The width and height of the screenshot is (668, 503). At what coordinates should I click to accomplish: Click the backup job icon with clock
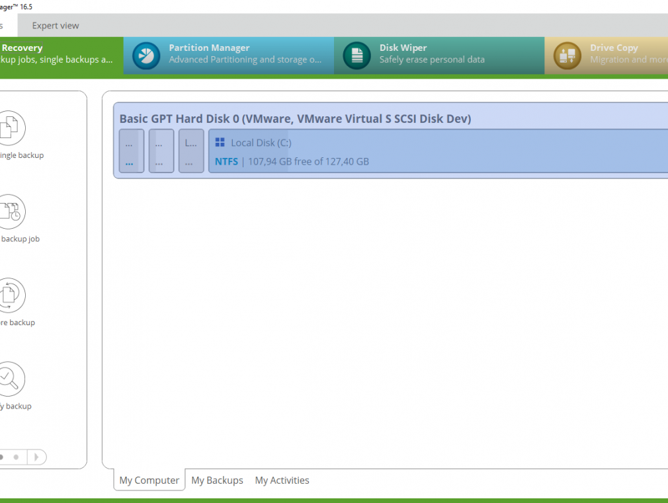click(9, 212)
